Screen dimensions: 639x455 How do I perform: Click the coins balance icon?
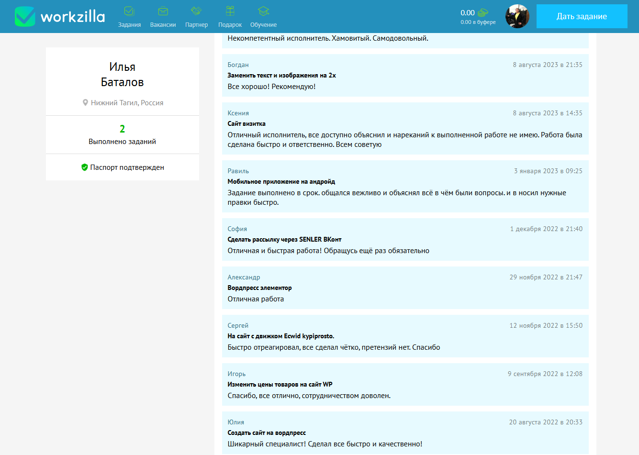483,13
